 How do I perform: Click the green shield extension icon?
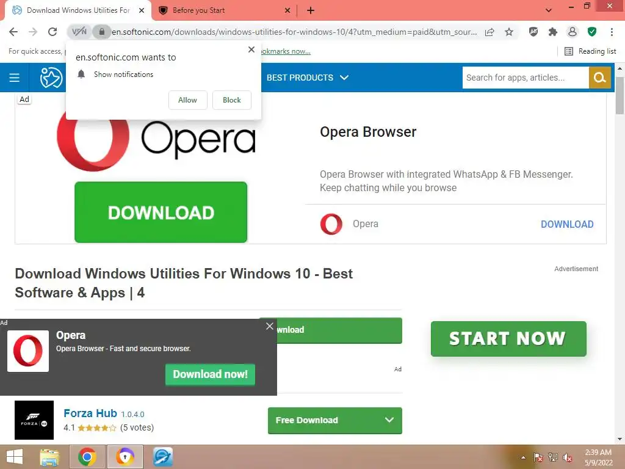[x=592, y=32]
